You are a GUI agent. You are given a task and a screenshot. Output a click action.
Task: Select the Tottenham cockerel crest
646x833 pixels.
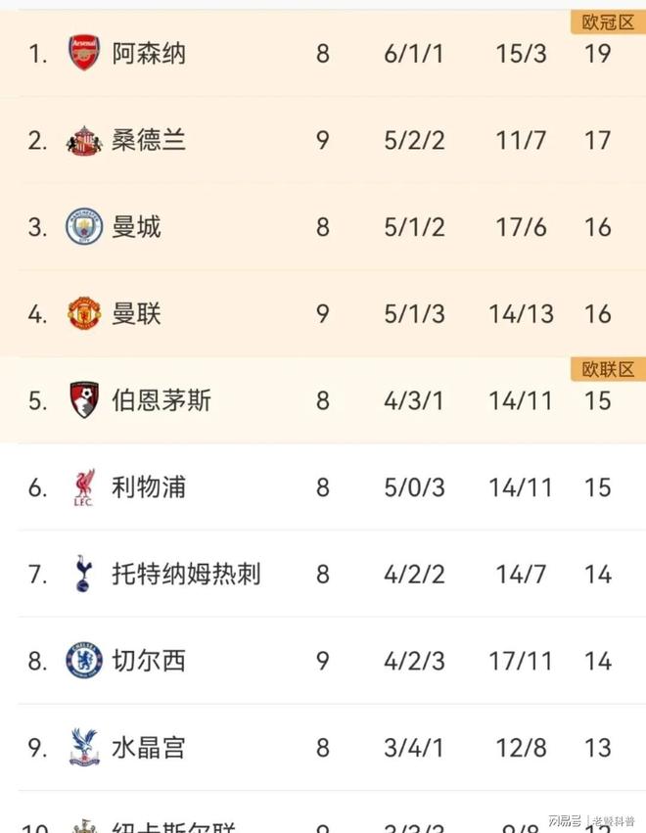click(x=84, y=574)
